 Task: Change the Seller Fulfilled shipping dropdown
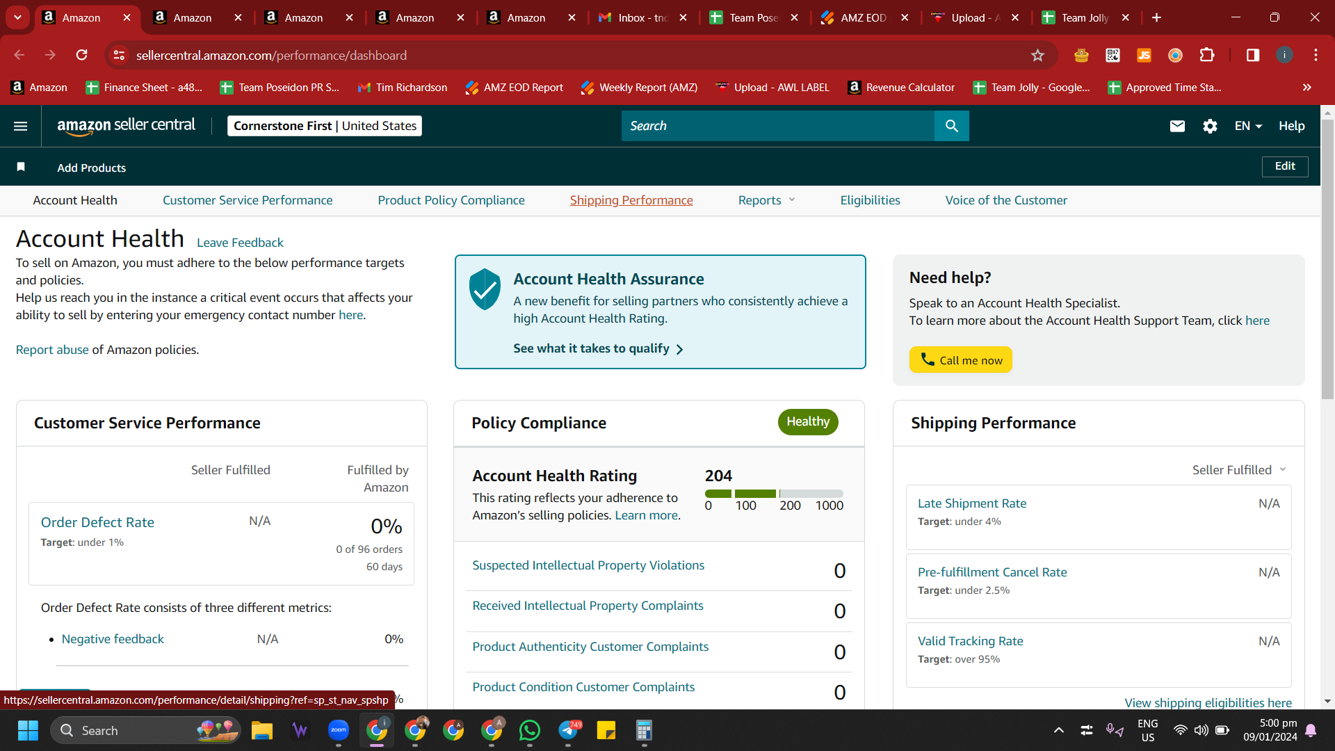point(1239,470)
